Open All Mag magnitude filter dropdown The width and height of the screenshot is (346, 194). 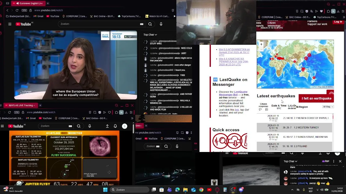328,107
